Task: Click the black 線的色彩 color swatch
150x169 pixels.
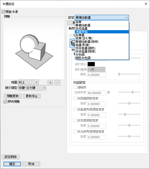Action: (91, 64)
